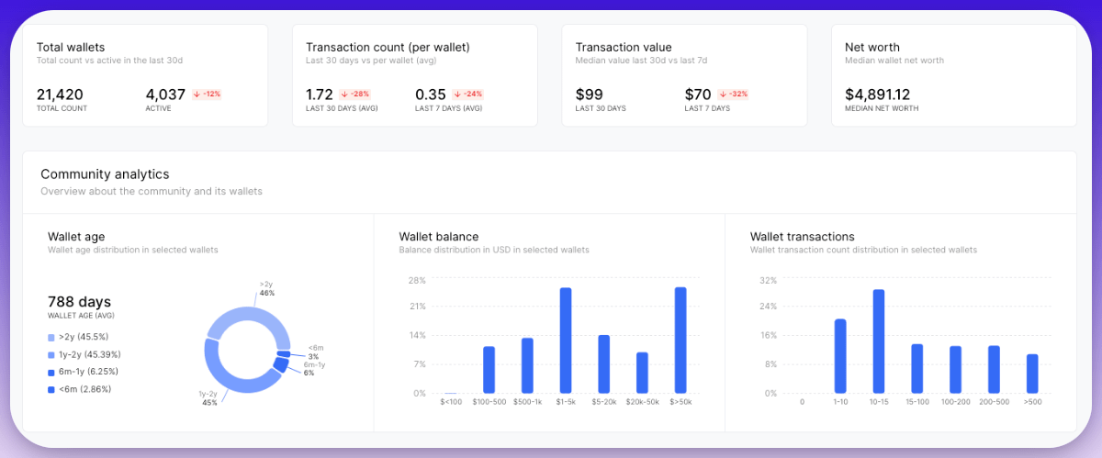1102x458 pixels.
Task: Click the $20k-50k bar in Wallet balance chart
Action: point(642,373)
